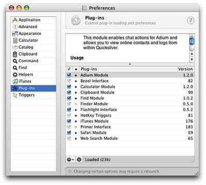Toggle the Calculator Module checkbox

point(69,87)
